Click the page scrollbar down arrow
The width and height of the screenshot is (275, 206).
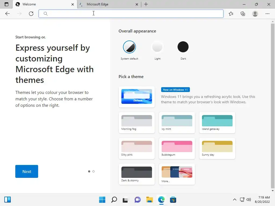click(x=273, y=191)
